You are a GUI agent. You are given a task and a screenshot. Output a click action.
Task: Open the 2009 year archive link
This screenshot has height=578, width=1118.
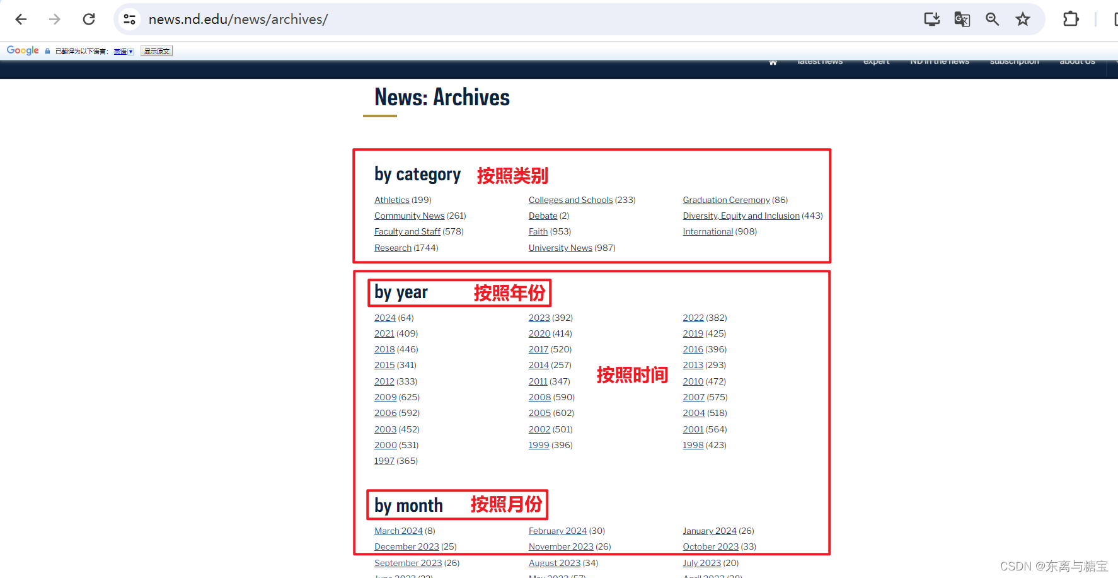tap(386, 397)
